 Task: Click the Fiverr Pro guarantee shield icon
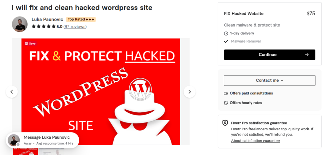point(225,123)
